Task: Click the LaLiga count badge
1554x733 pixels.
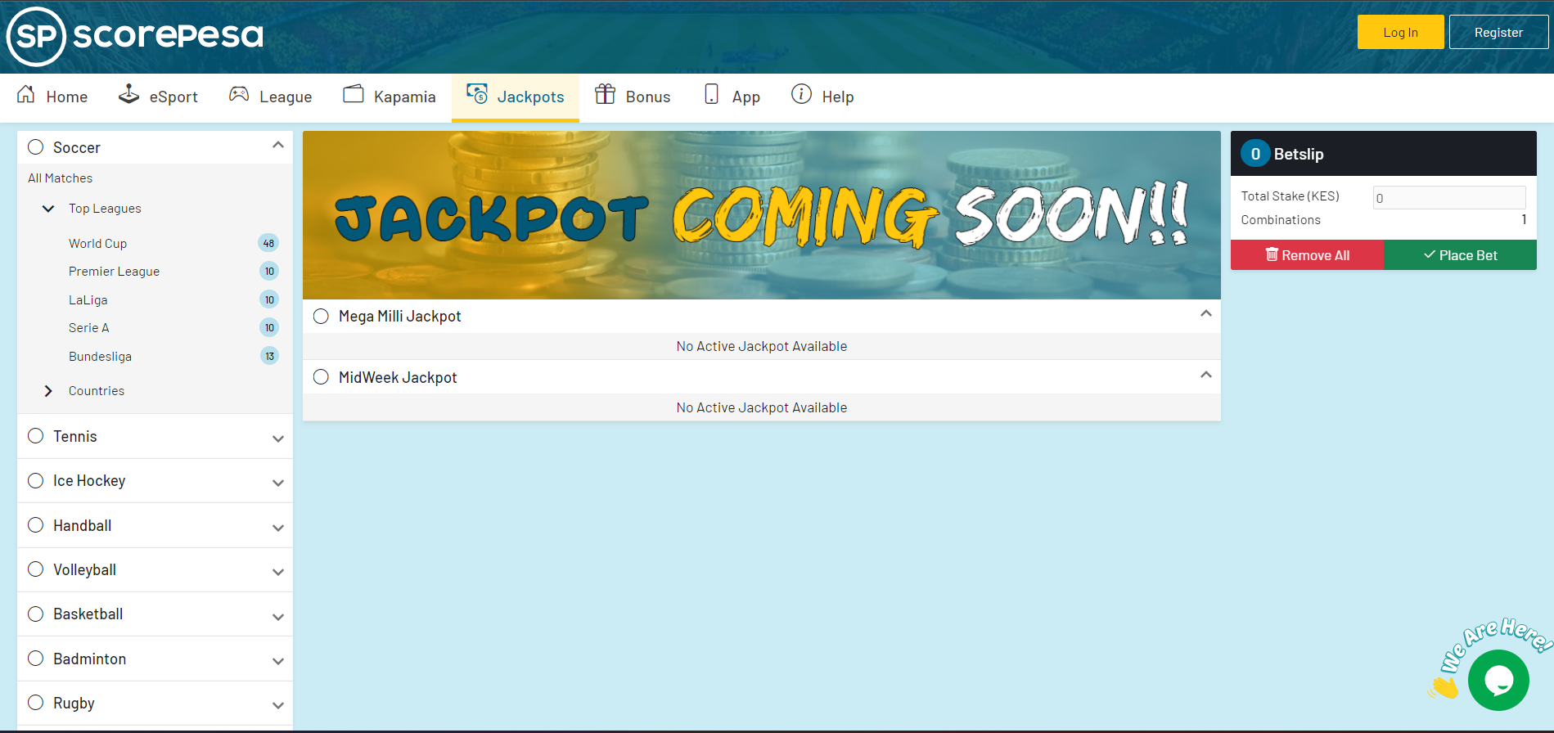Action: click(269, 299)
